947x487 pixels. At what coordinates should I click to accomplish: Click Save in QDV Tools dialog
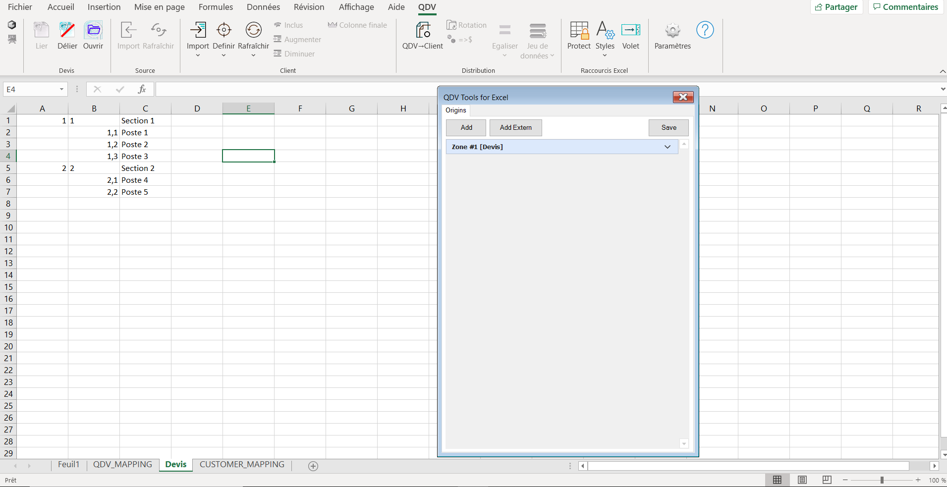(x=668, y=128)
